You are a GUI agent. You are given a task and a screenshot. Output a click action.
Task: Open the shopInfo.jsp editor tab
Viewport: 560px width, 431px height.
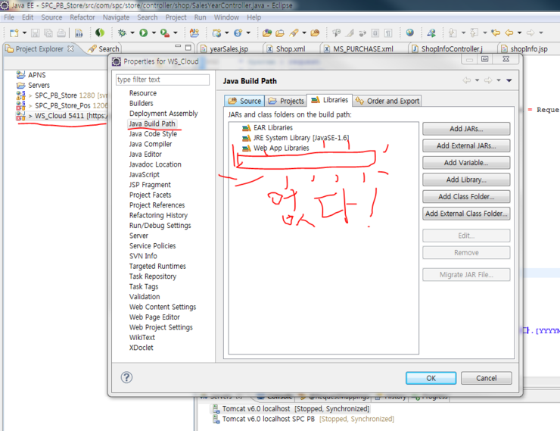[528, 49]
